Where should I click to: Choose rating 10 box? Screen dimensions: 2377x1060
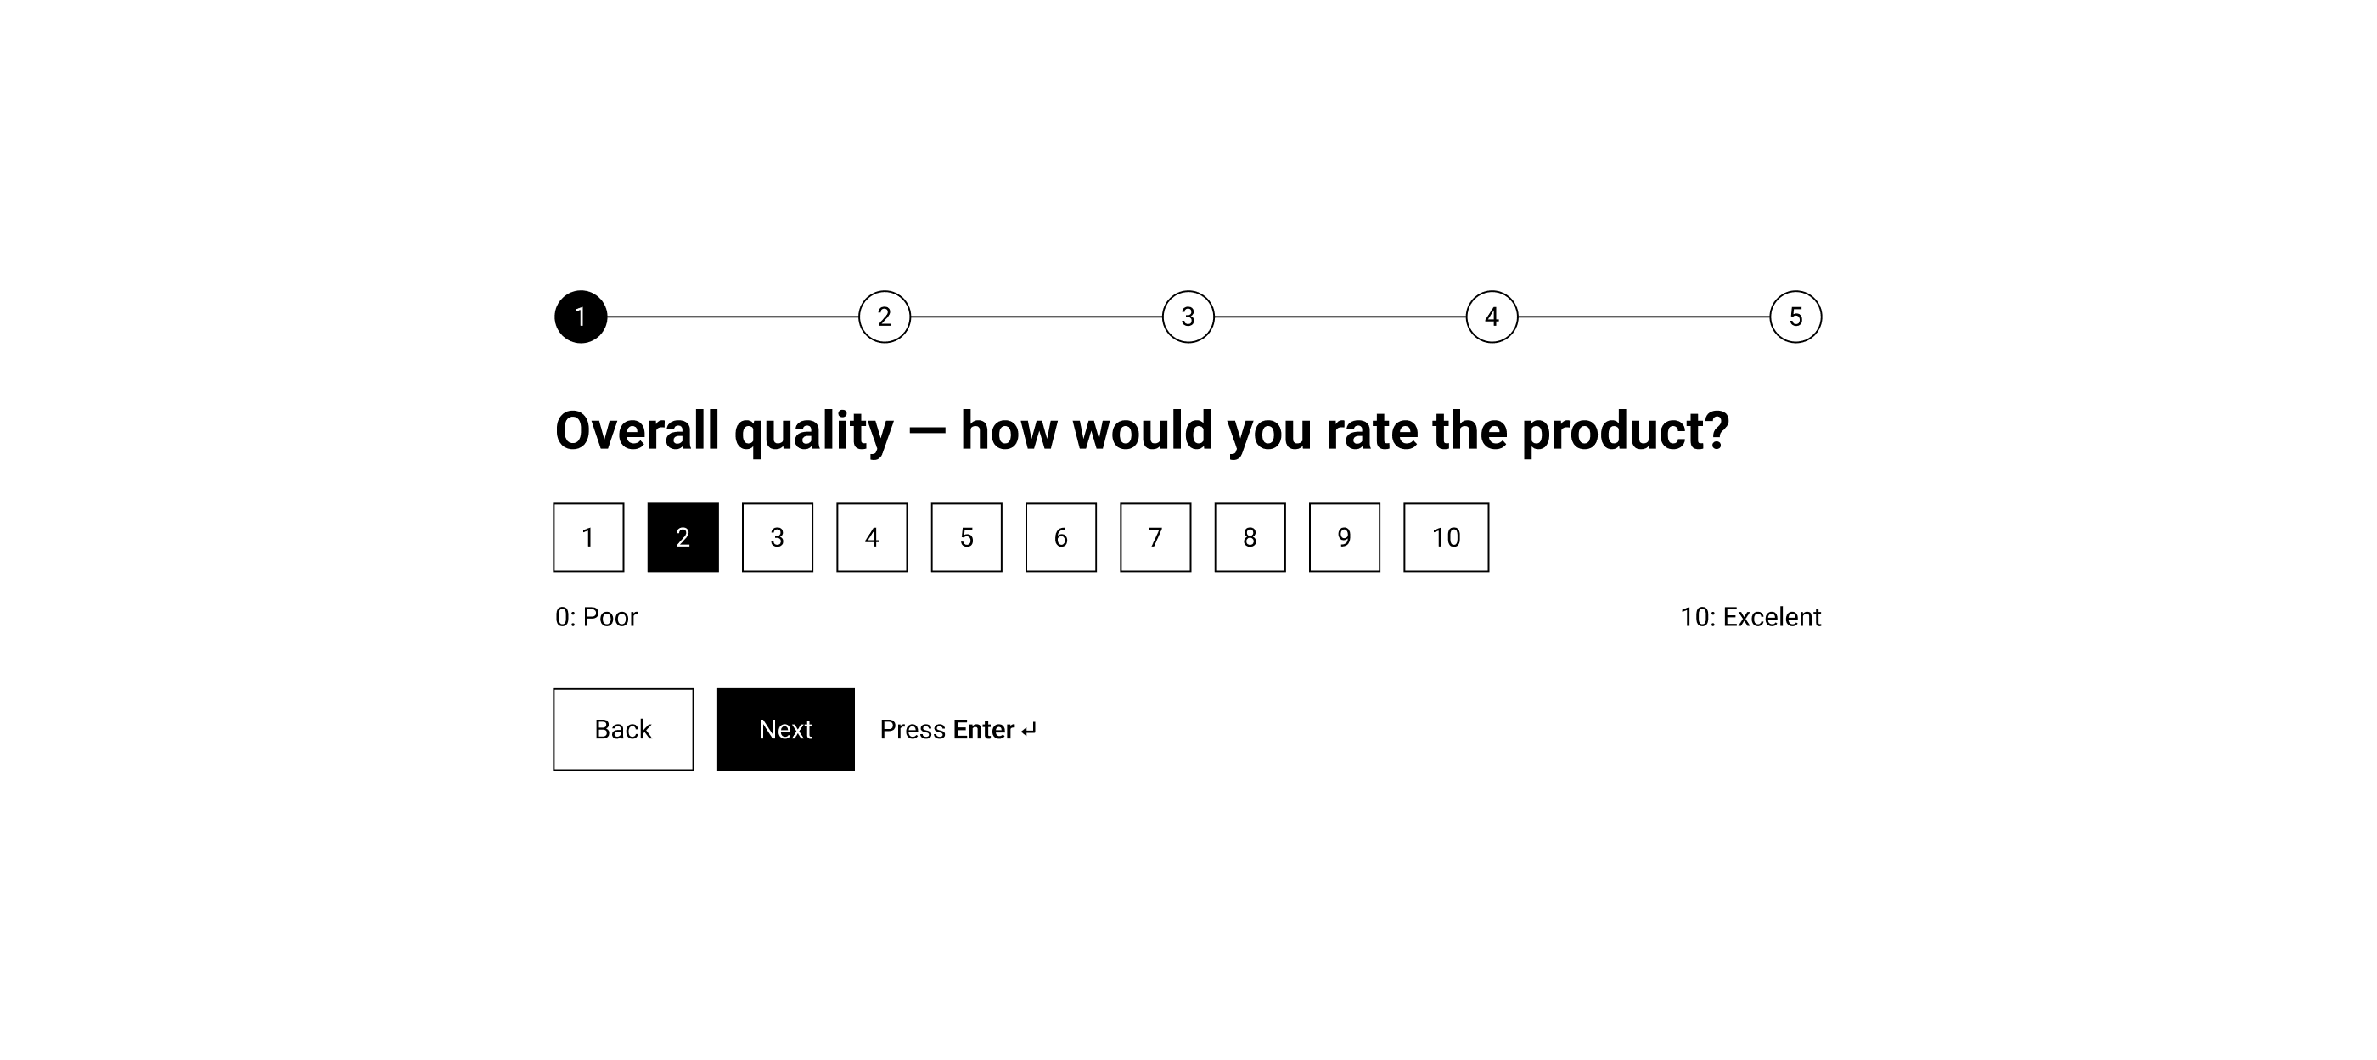[1446, 537]
